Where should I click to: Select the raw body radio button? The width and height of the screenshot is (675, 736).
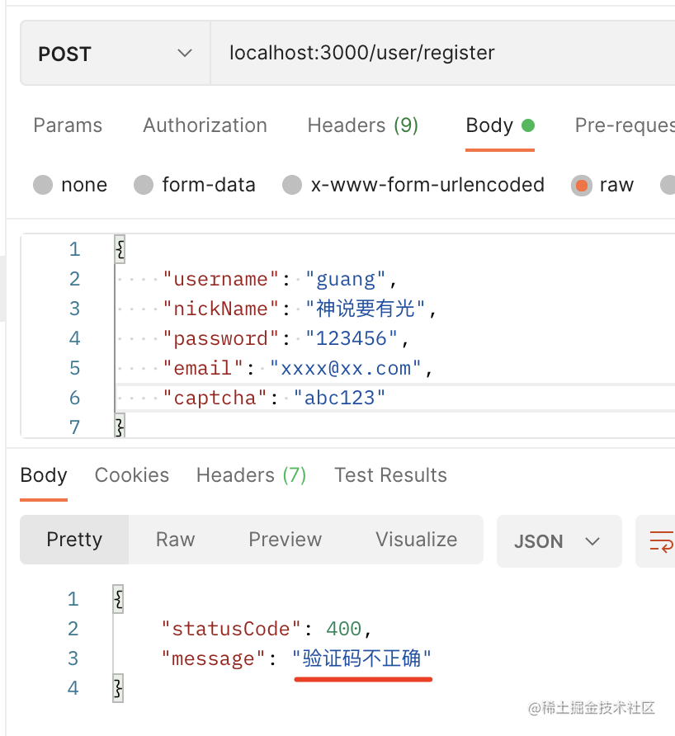582,185
